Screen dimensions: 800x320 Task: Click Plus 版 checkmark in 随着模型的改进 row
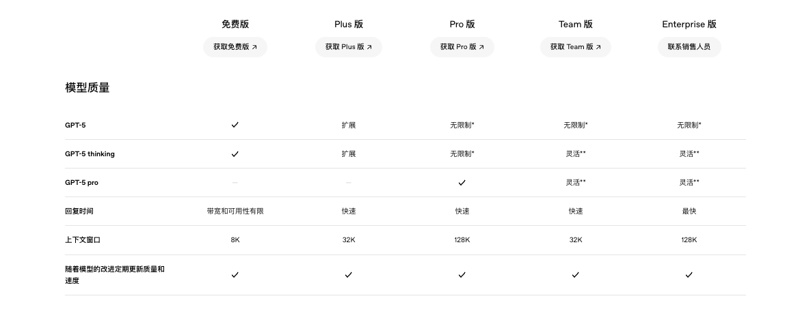[348, 275]
